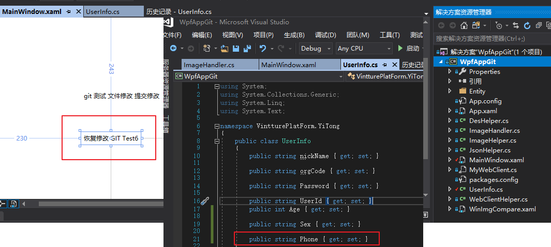Open the 调试(D) menu
551x247 pixels.
(x=325, y=35)
